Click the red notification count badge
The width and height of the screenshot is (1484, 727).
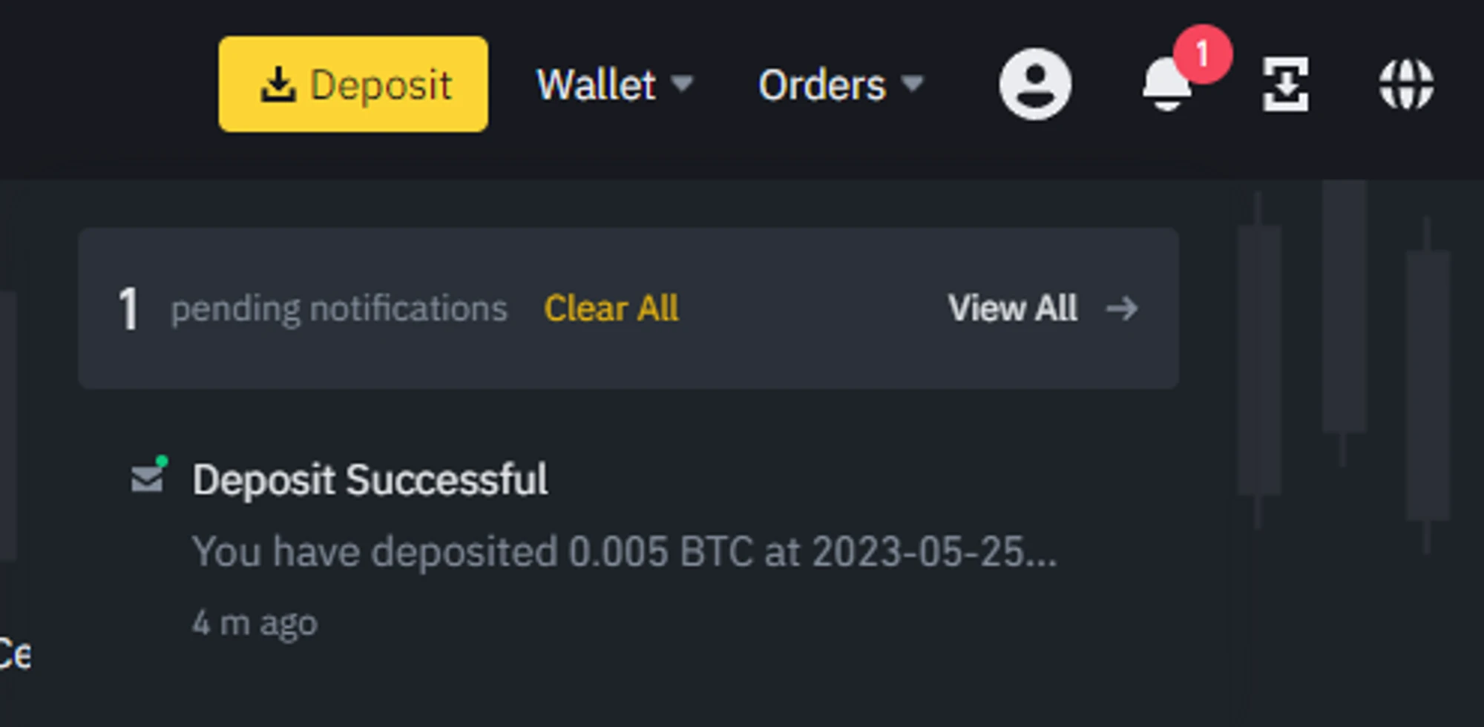click(1203, 54)
